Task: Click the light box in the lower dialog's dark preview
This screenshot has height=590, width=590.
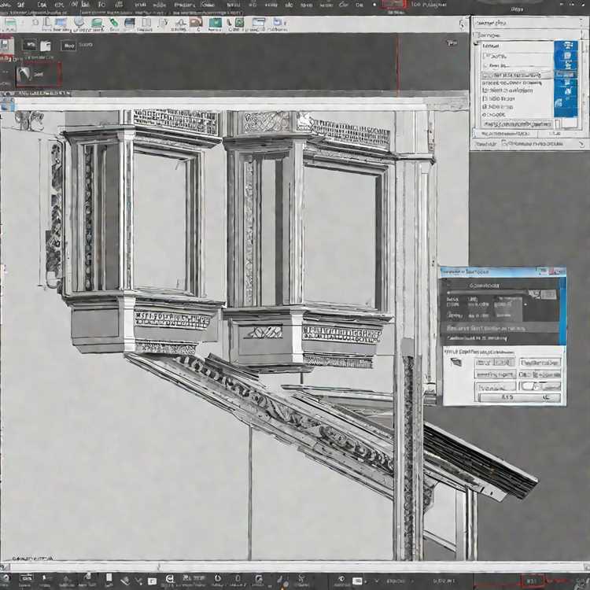Action: click(548, 295)
